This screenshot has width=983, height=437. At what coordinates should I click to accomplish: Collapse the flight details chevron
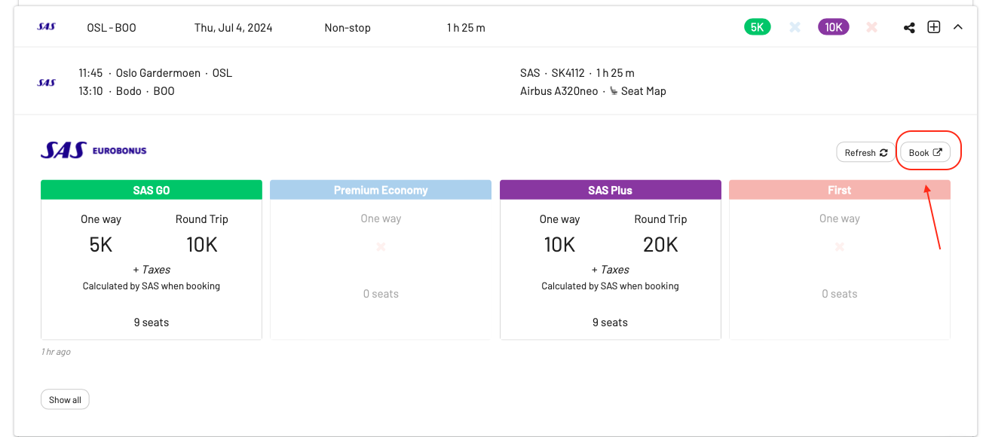tap(958, 27)
